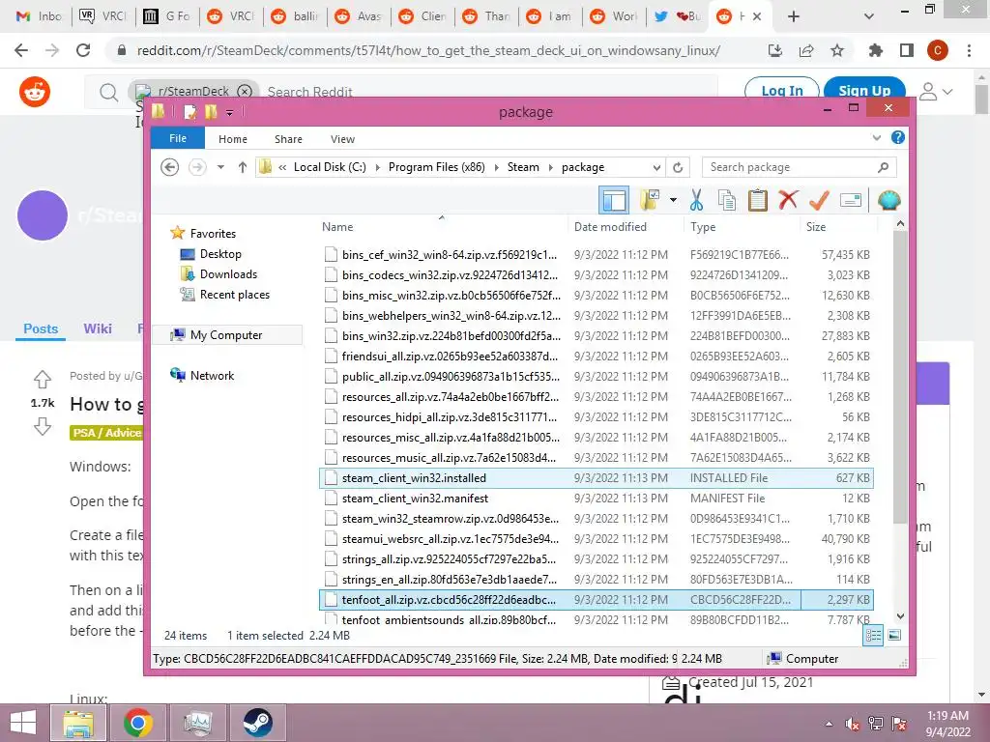Expand the Explorer ribbon chevron
Image resolution: width=990 pixels, height=742 pixels.
pos(876,137)
